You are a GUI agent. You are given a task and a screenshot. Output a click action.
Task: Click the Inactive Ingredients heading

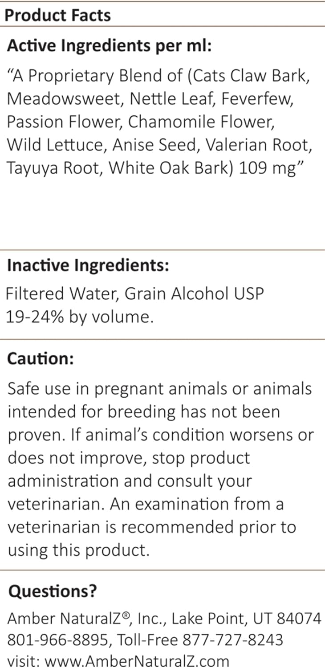[x=88, y=265]
